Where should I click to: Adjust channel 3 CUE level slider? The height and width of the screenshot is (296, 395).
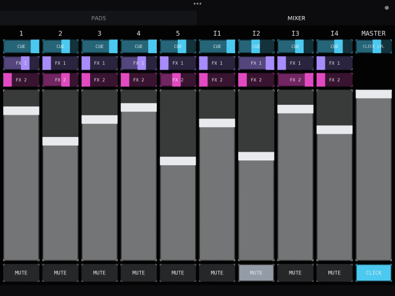99,46
